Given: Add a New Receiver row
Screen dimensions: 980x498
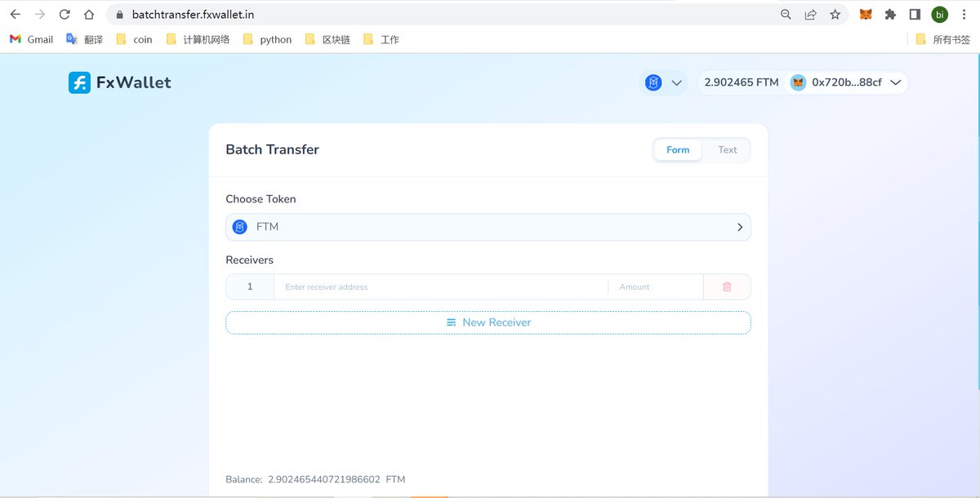Looking at the screenshot, I should [488, 322].
